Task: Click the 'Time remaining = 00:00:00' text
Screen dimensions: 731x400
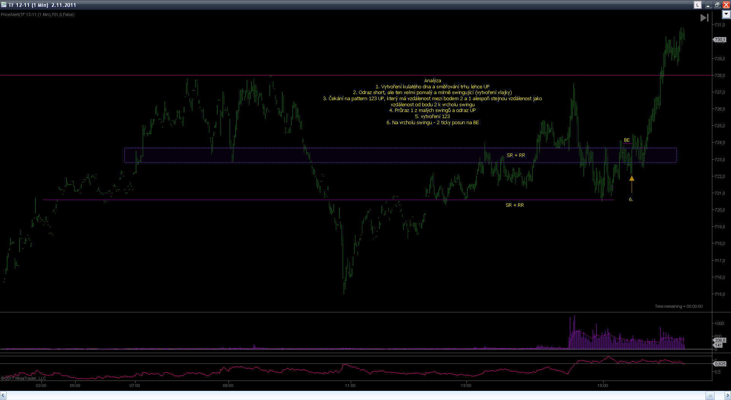Action: coord(679,306)
